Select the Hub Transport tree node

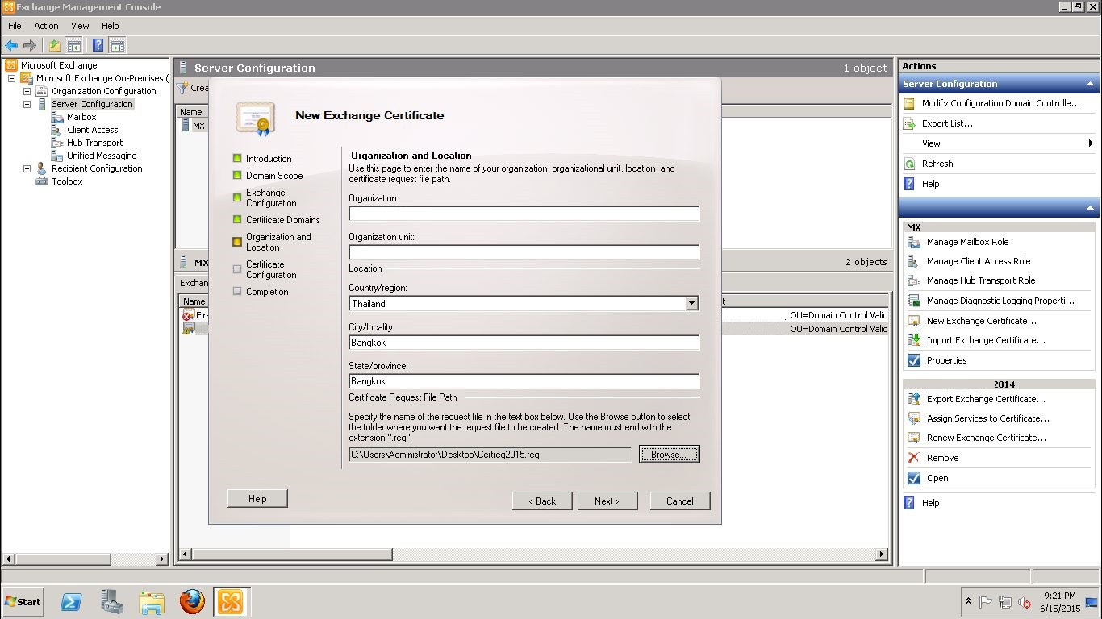click(x=94, y=143)
